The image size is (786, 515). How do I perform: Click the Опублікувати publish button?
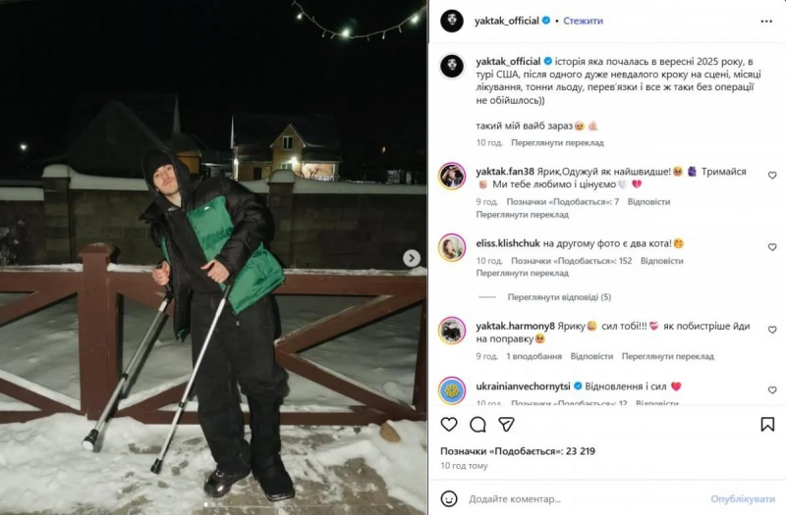743,498
